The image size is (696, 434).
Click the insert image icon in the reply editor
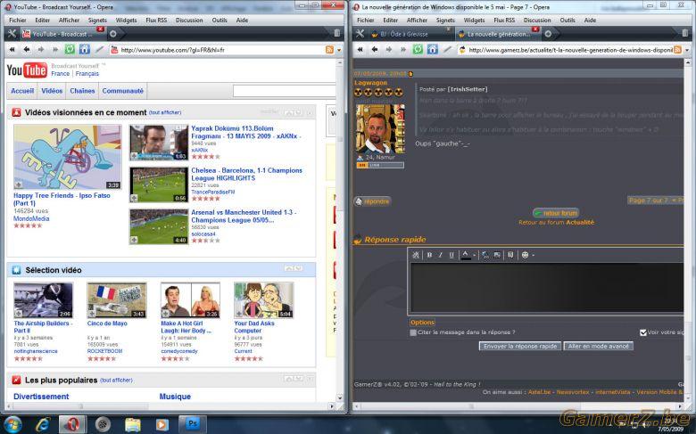(497, 255)
